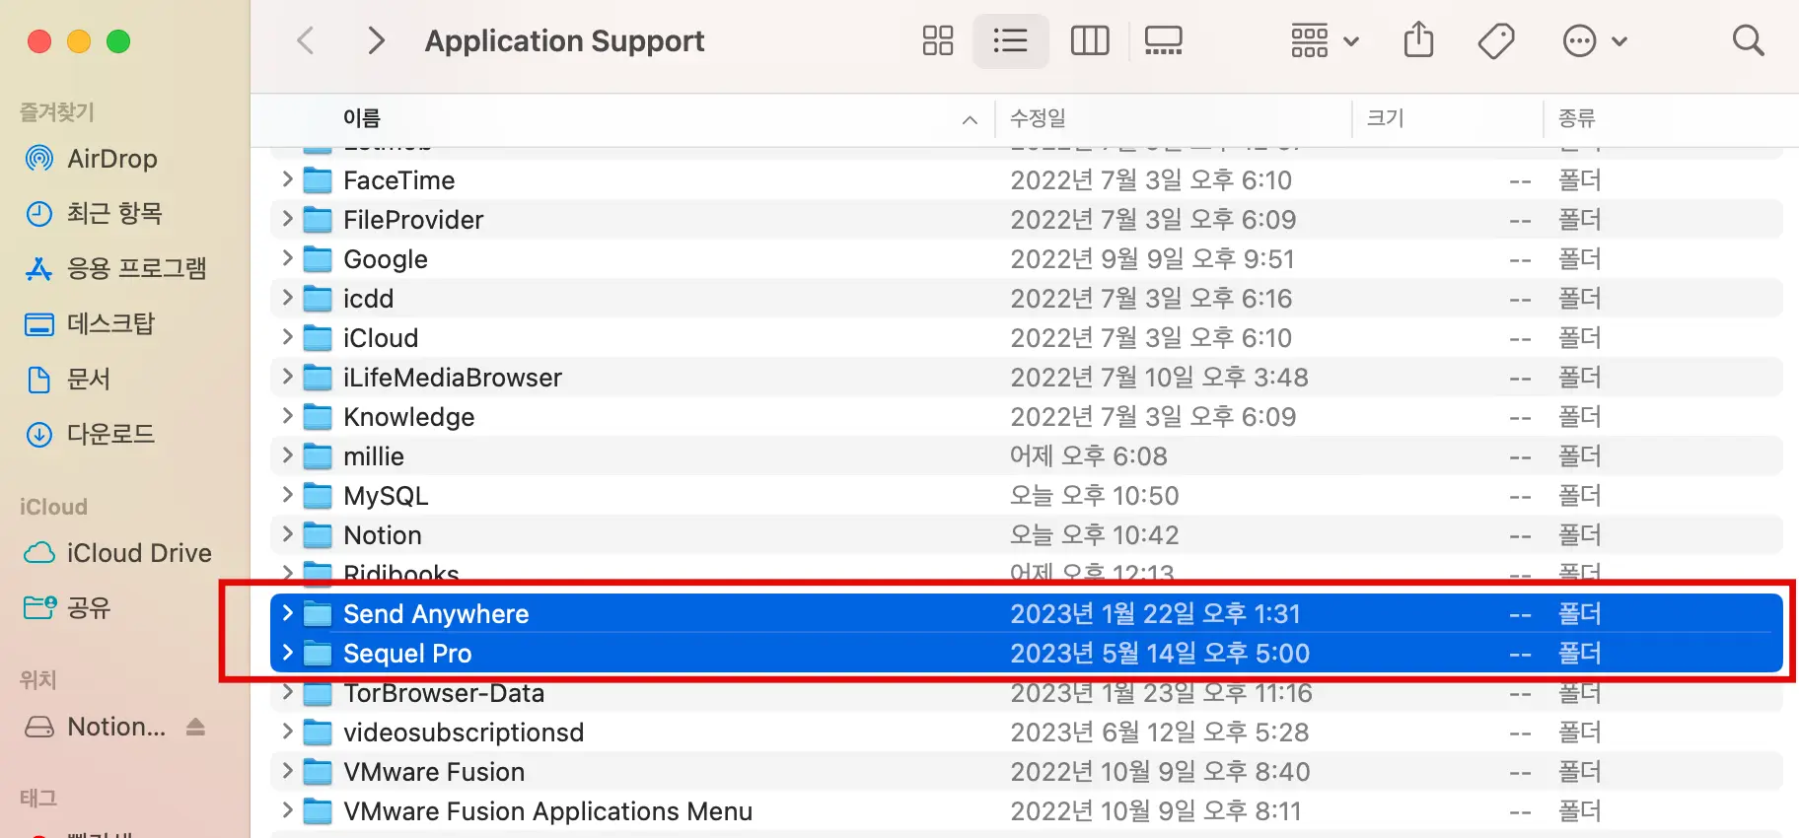The image size is (1799, 838).
Task: Expand the Send Anywhere folder
Action: point(287,613)
